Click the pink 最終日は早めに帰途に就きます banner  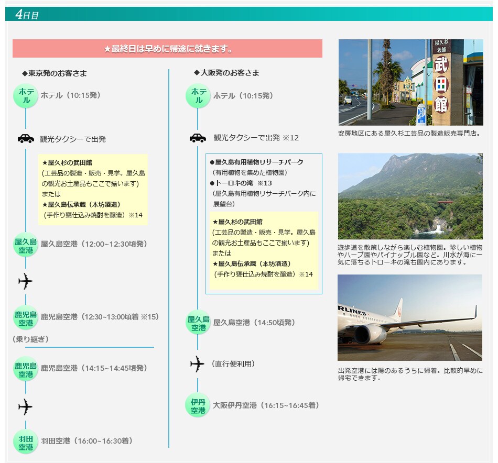coord(167,49)
